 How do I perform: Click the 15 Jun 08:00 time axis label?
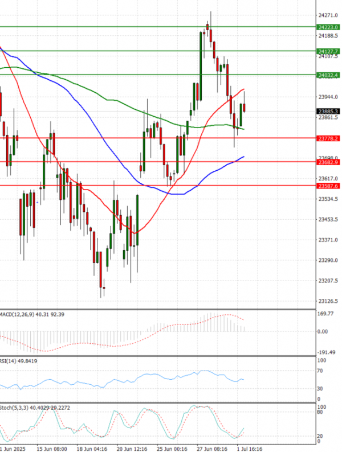point(52,449)
